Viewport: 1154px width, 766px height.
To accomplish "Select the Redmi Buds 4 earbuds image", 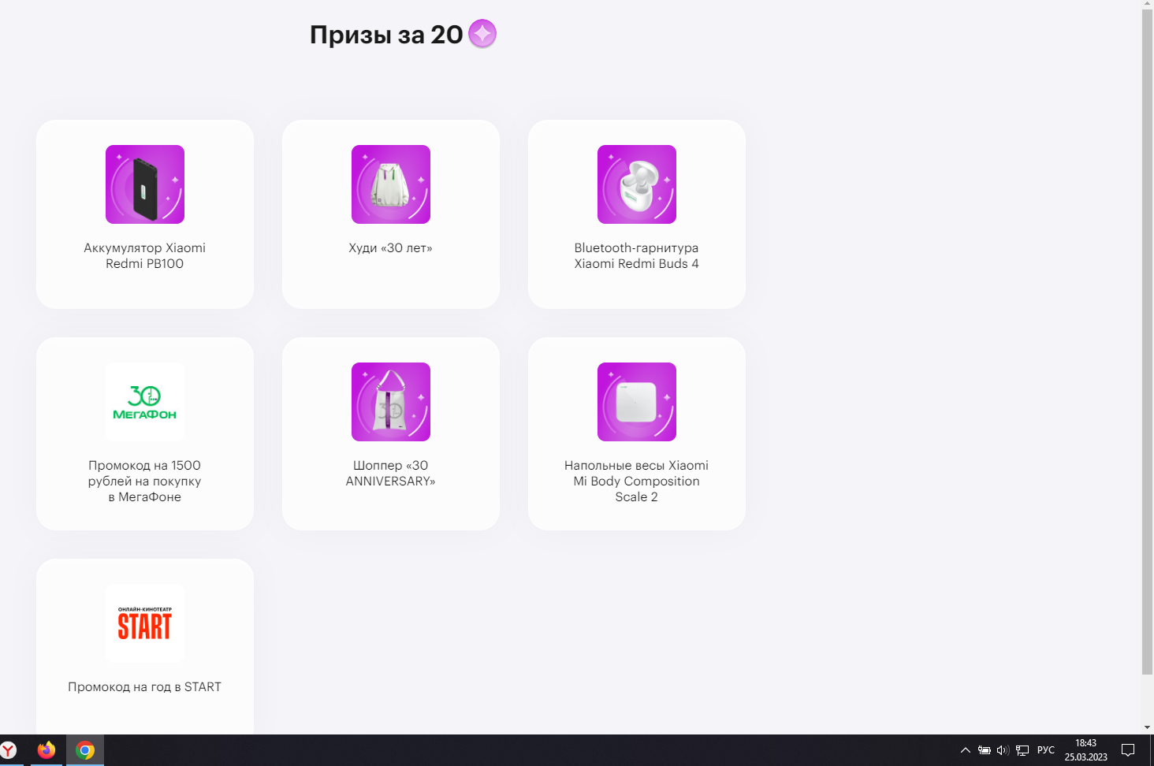I will (x=637, y=184).
